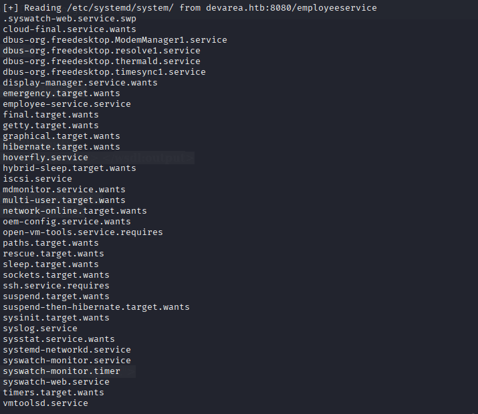Click the syswatch-monitor.timer line

(62, 371)
